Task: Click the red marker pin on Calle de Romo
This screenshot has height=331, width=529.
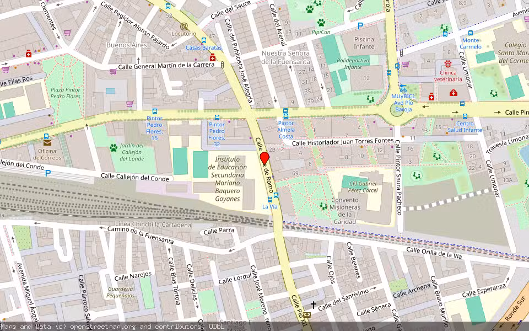Action: [x=264, y=158]
